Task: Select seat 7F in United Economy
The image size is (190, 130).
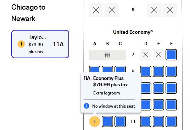Action: coord(171,55)
